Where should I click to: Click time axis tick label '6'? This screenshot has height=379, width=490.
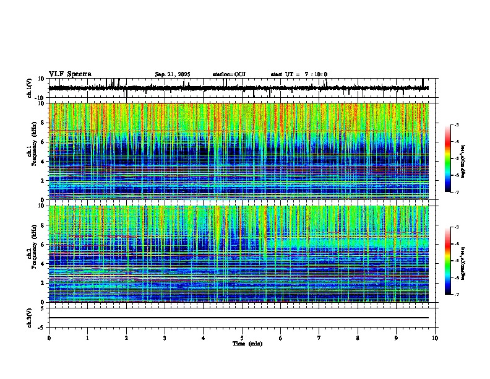click(x=281, y=338)
